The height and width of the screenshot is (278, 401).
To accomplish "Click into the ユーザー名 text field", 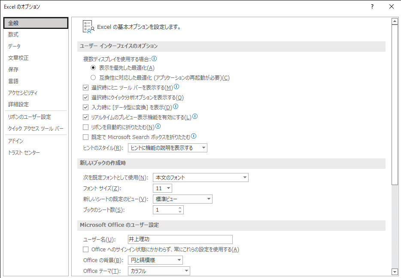I will (x=180, y=239).
